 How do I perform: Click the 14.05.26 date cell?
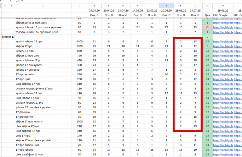137,11
